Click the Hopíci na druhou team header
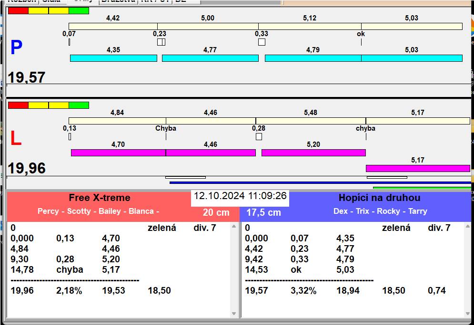Screen dimensions: 474x325 (x=379, y=198)
